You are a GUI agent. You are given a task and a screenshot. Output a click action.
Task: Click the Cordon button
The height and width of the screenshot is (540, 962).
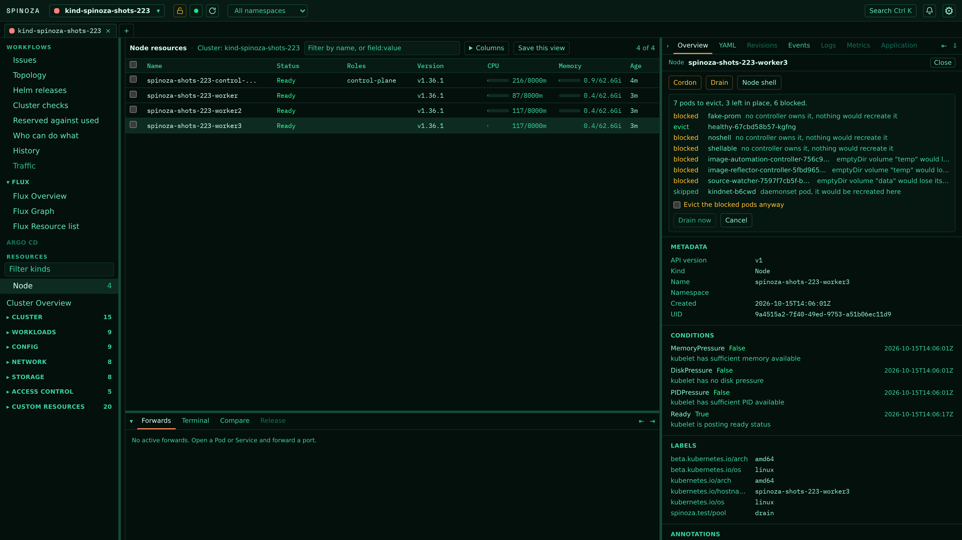pos(684,82)
